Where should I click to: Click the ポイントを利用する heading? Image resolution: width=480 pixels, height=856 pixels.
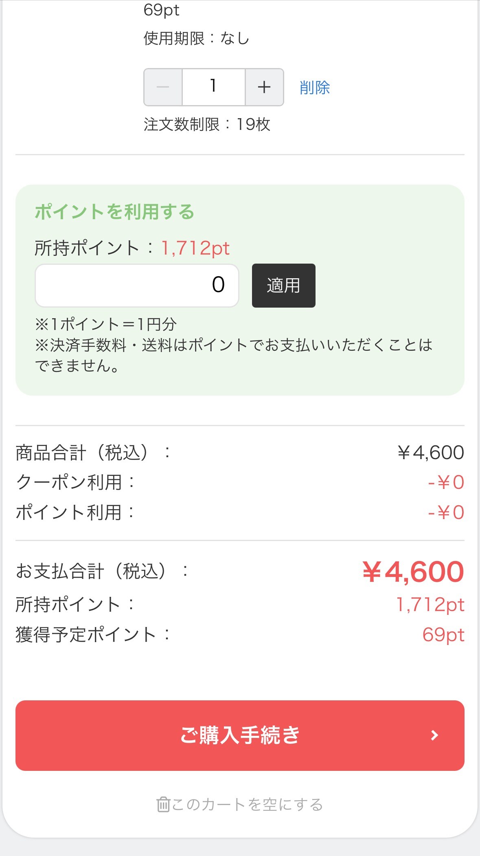[x=114, y=212]
